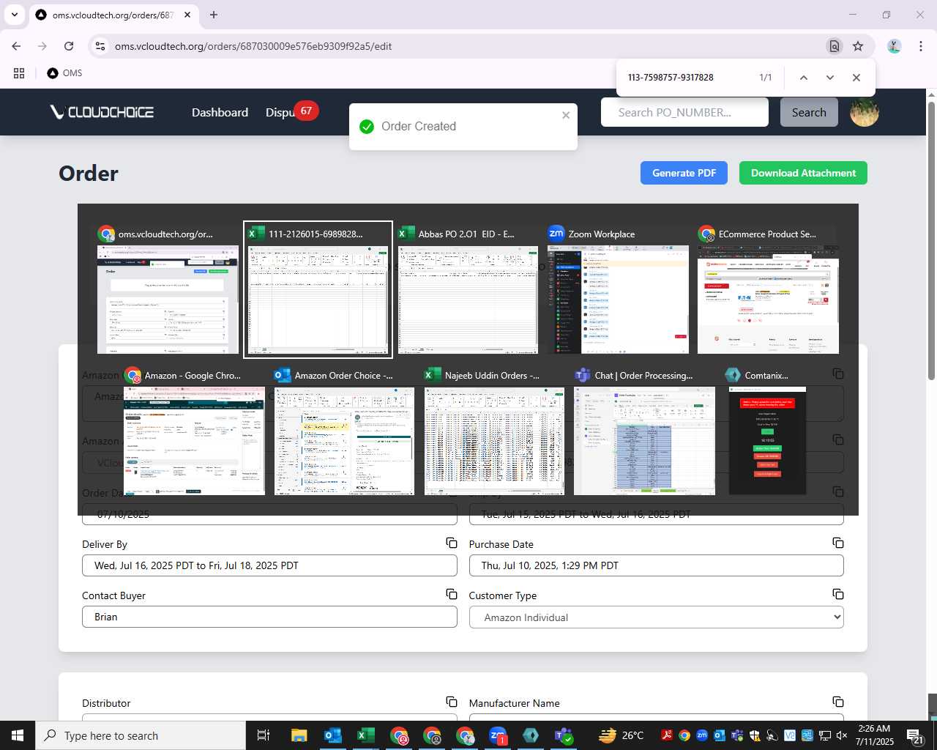Screen dimensions: 937x750
Task: Switch to Chat Order Processing Teams window
Action: (x=644, y=432)
